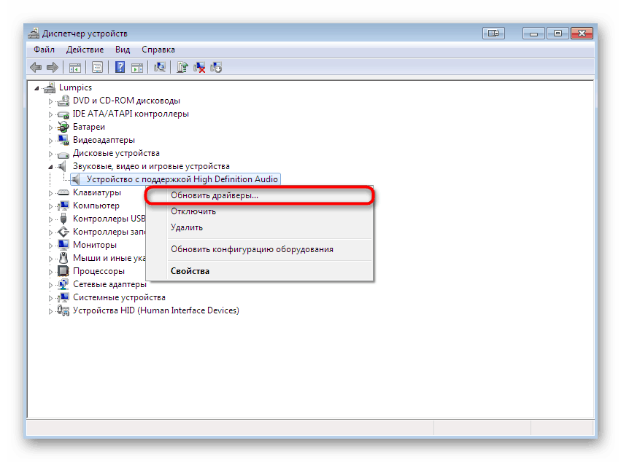This screenshot has width=621, height=462.
Task: Expand IDE ATA/ATAPI контроллеры node
Action: click(x=50, y=114)
